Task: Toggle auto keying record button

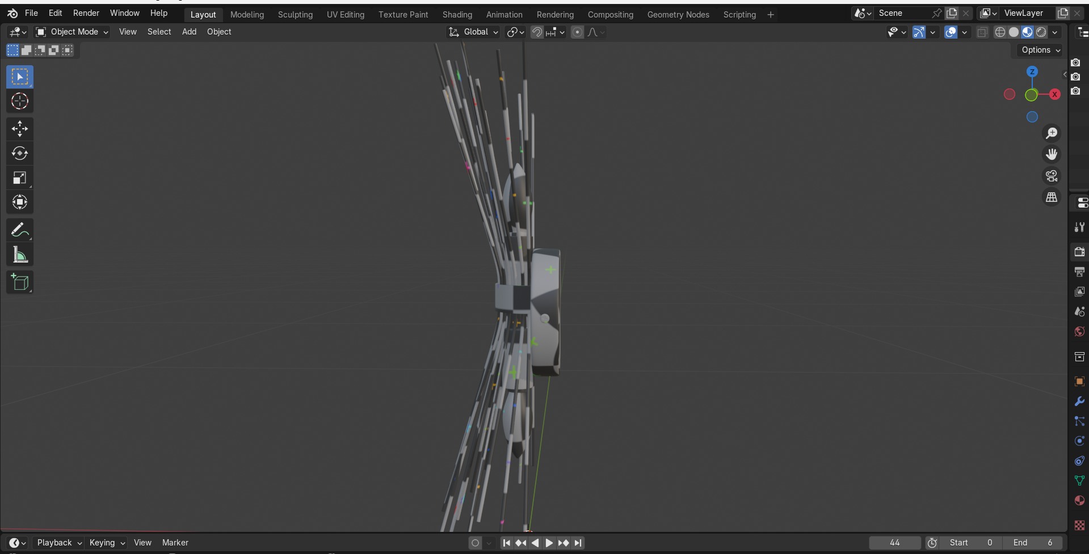Action: [475, 543]
